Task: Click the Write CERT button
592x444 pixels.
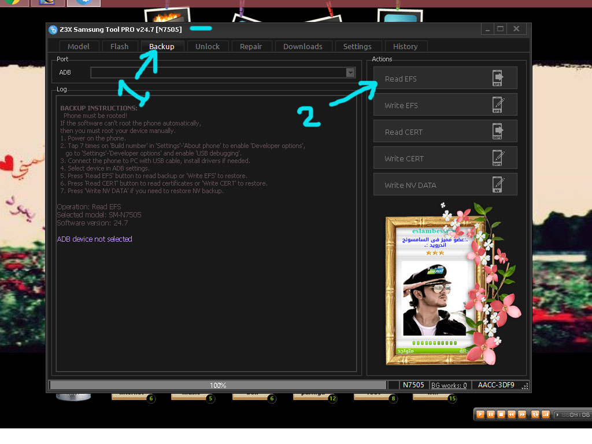Action: coord(445,158)
